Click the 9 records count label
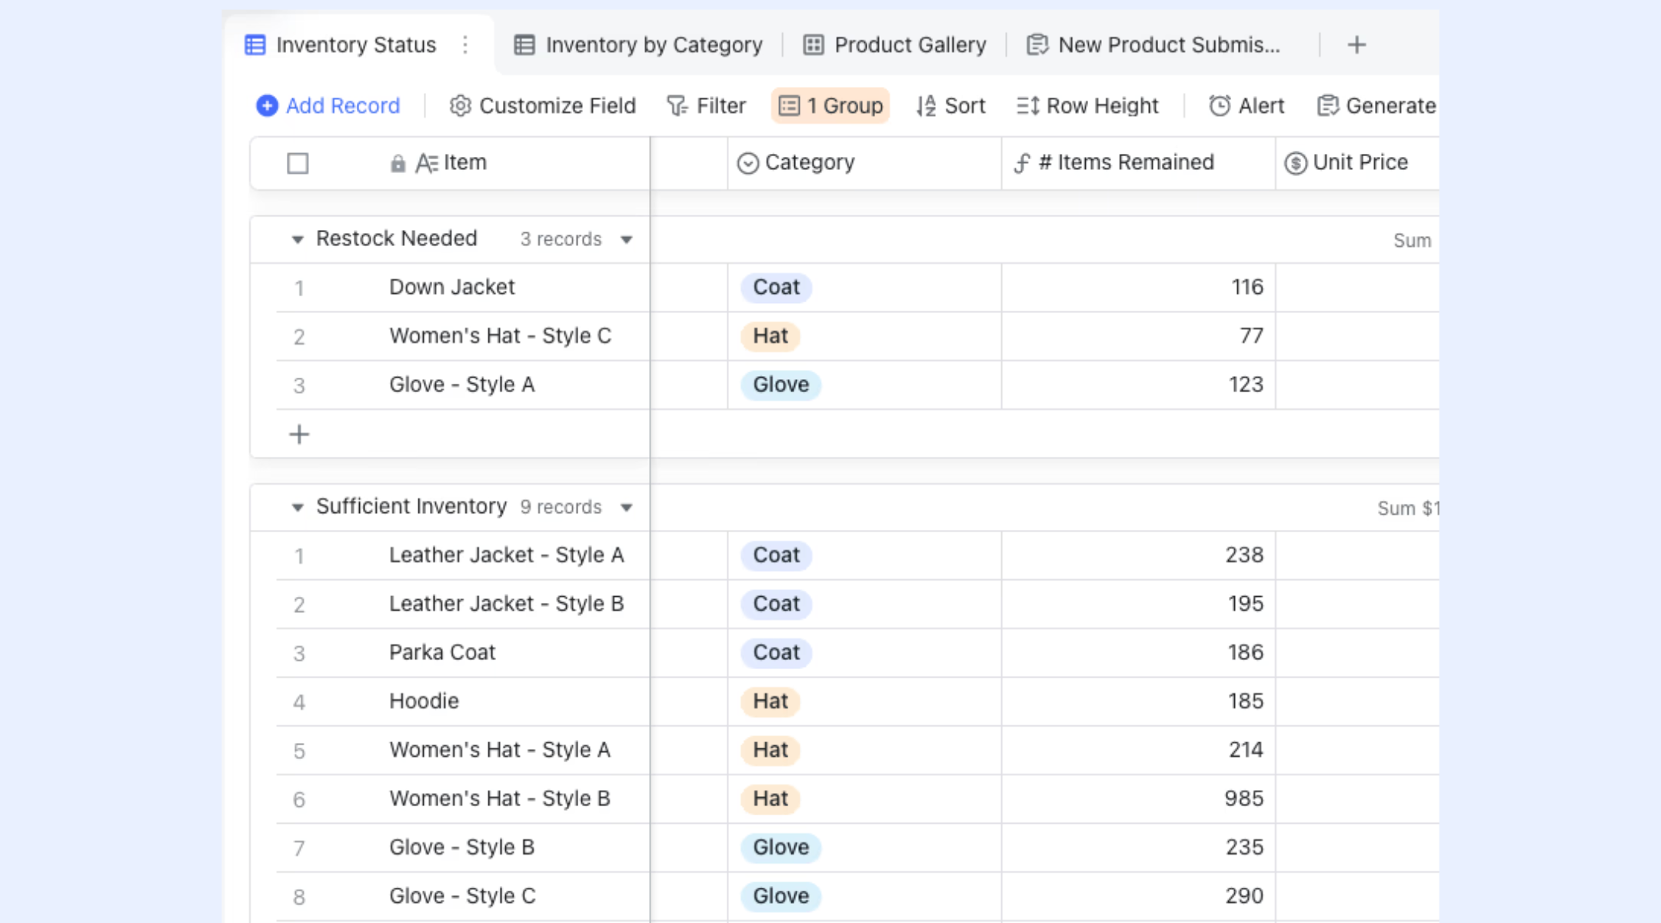The height and width of the screenshot is (923, 1661). coord(561,507)
